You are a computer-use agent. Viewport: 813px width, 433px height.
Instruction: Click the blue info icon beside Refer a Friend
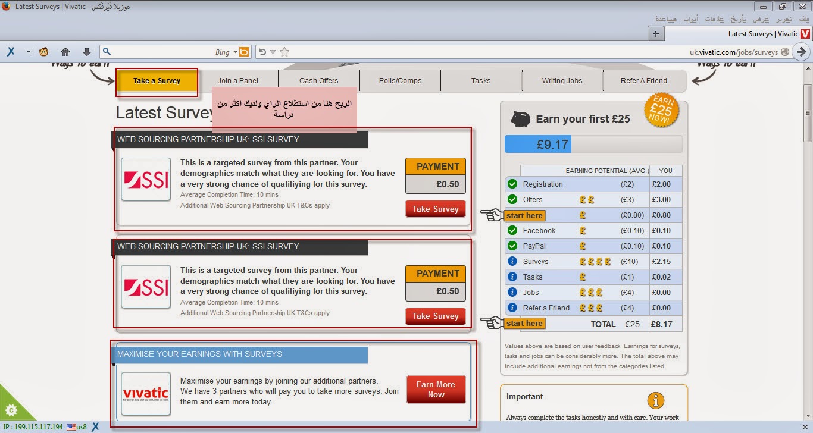(x=512, y=308)
